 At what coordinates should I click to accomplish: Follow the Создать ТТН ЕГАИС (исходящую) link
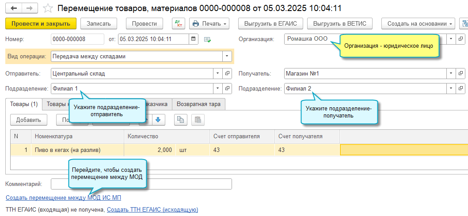(152, 210)
